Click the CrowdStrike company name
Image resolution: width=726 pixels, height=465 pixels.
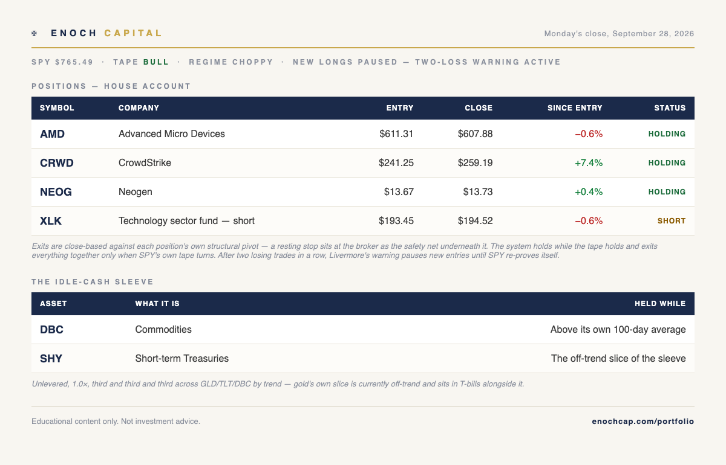145,163
